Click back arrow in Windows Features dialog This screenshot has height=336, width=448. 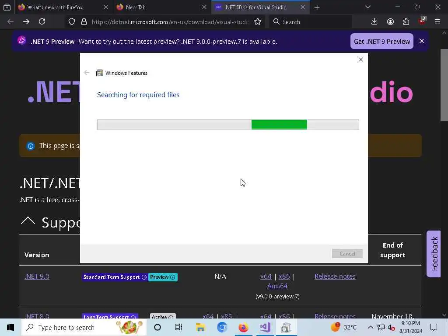(x=87, y=73)
